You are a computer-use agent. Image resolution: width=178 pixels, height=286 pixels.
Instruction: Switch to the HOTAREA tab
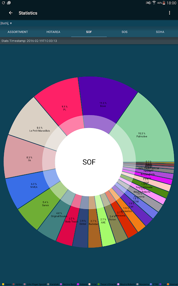click(x=53, y=32)
